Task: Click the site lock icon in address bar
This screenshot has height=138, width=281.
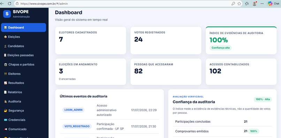Action: (17, 3)
